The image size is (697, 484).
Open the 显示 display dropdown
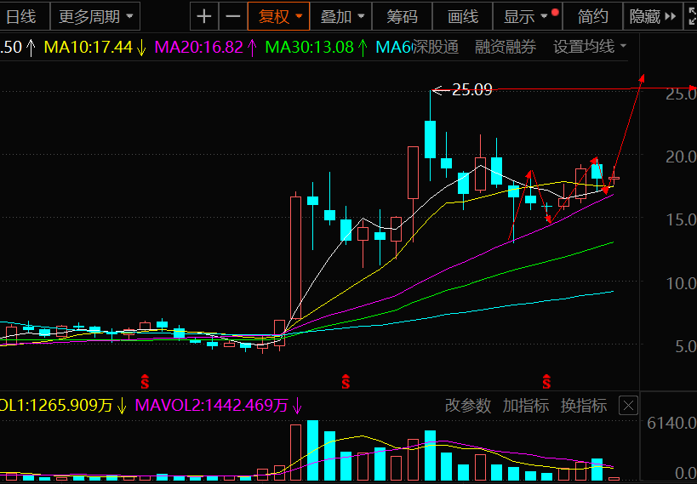528,17
